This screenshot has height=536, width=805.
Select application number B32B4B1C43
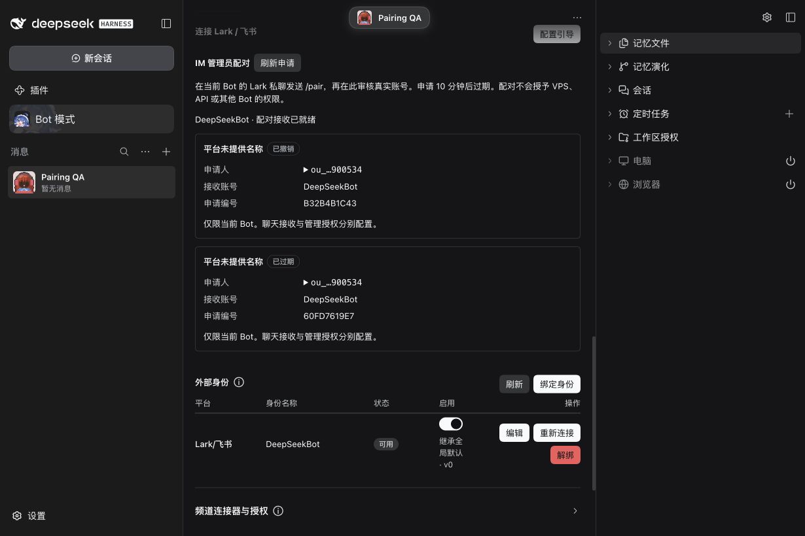pyautogui.click(x=330, y=203)
